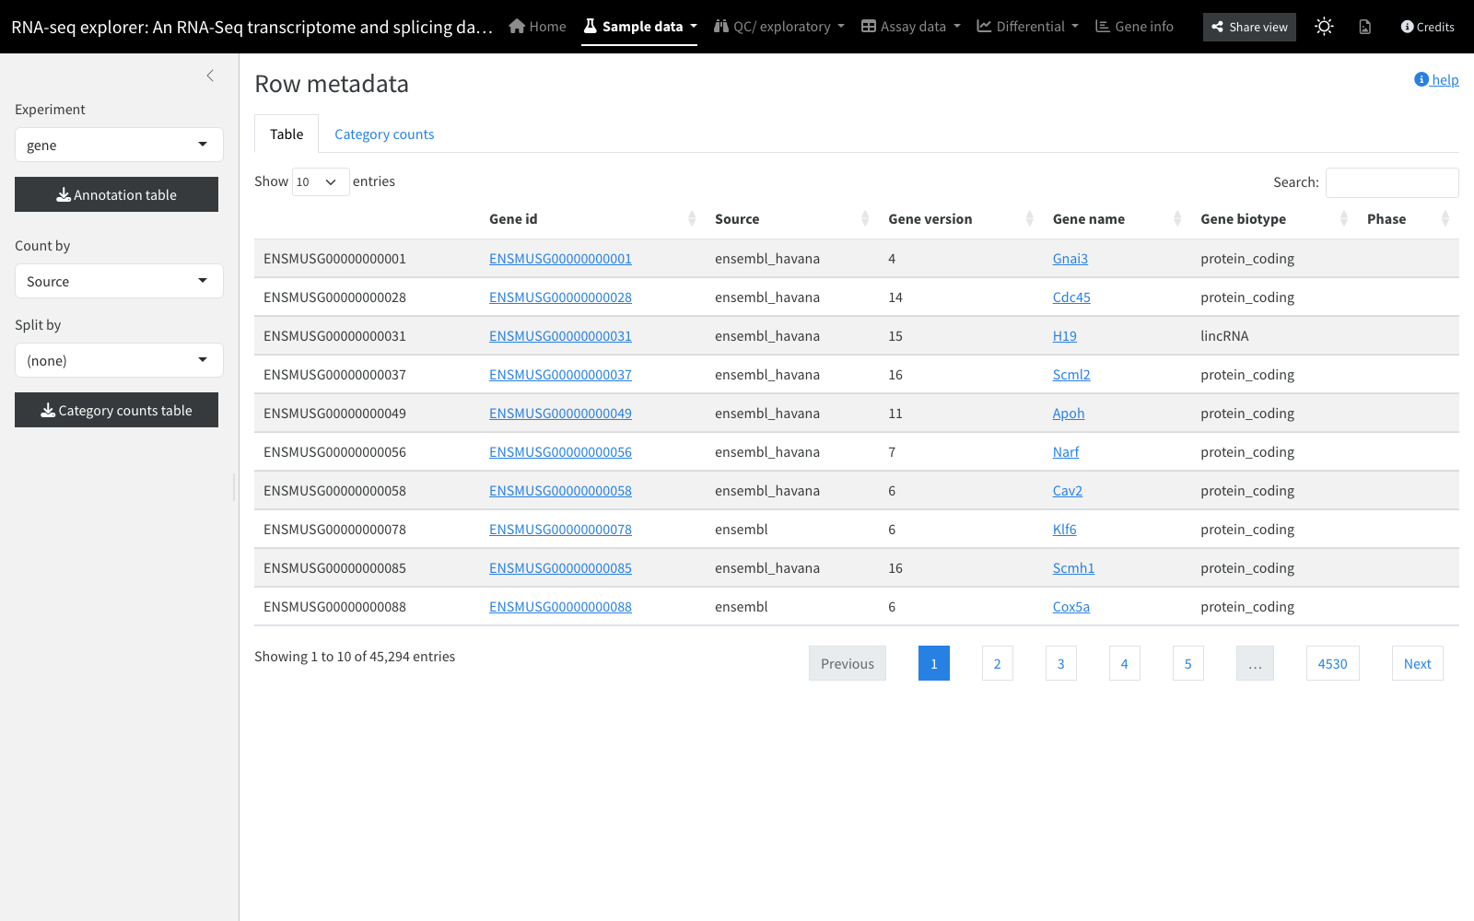Image resolution: width=1474 pixels, height=921 pixels.
Task: Go to pagination page 5
Action: click(1187, 663)
